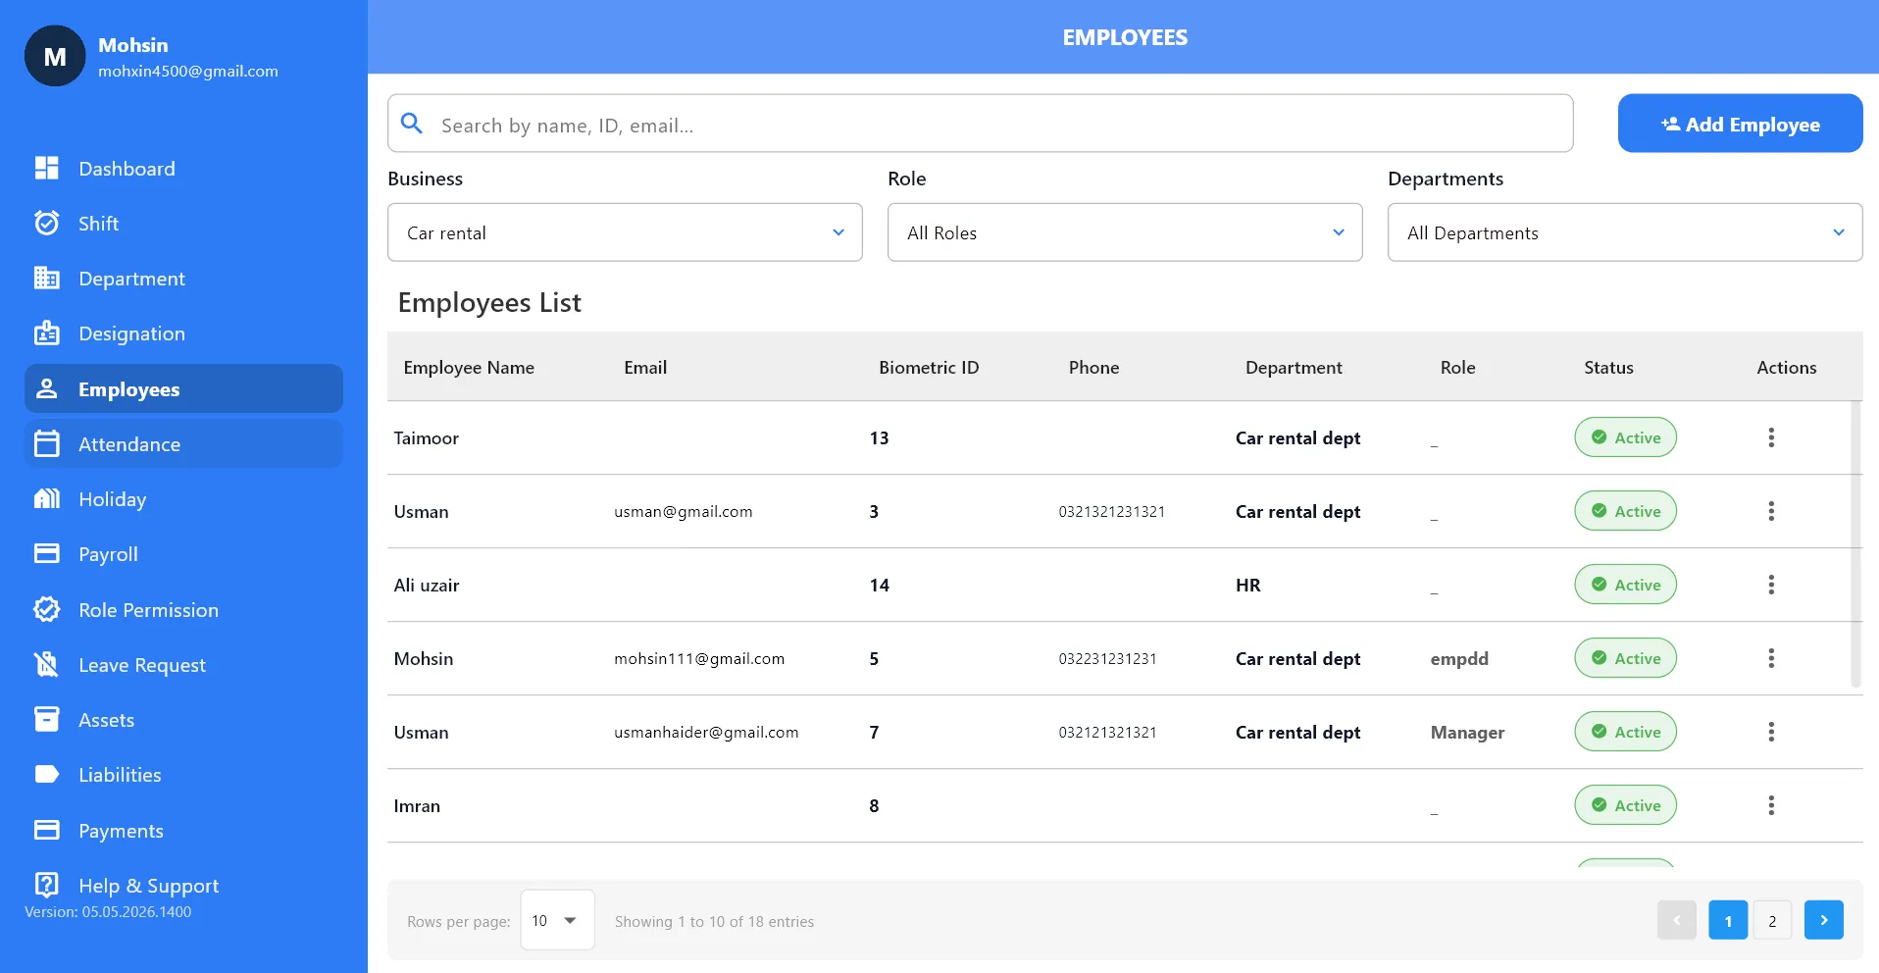Click the Attendance calendar icon
Viewport: 1879px width, 973px height.
46,444
